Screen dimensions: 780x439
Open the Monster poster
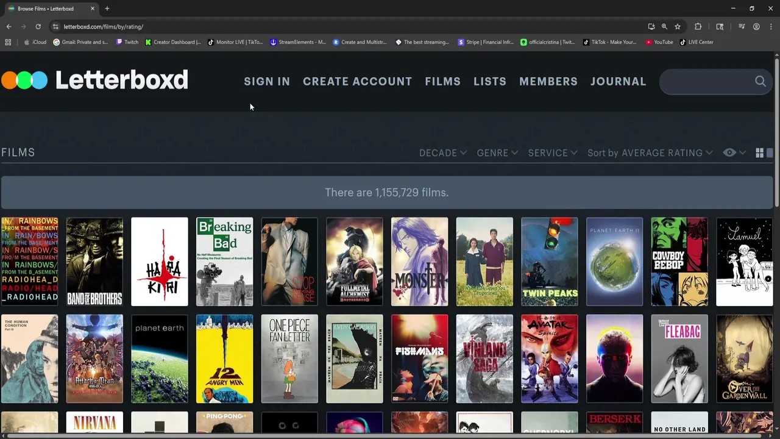pyautogui.click(x=419, y=262)
